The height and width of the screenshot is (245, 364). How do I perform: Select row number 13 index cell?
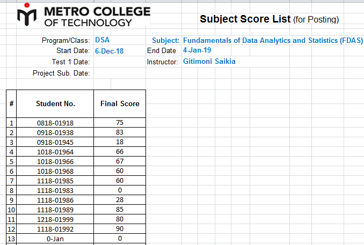pos(11,239)
